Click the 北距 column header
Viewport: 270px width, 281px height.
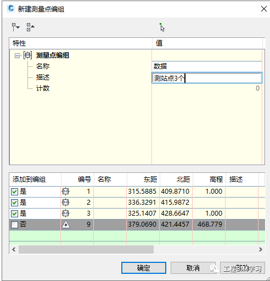pos(176,179)
